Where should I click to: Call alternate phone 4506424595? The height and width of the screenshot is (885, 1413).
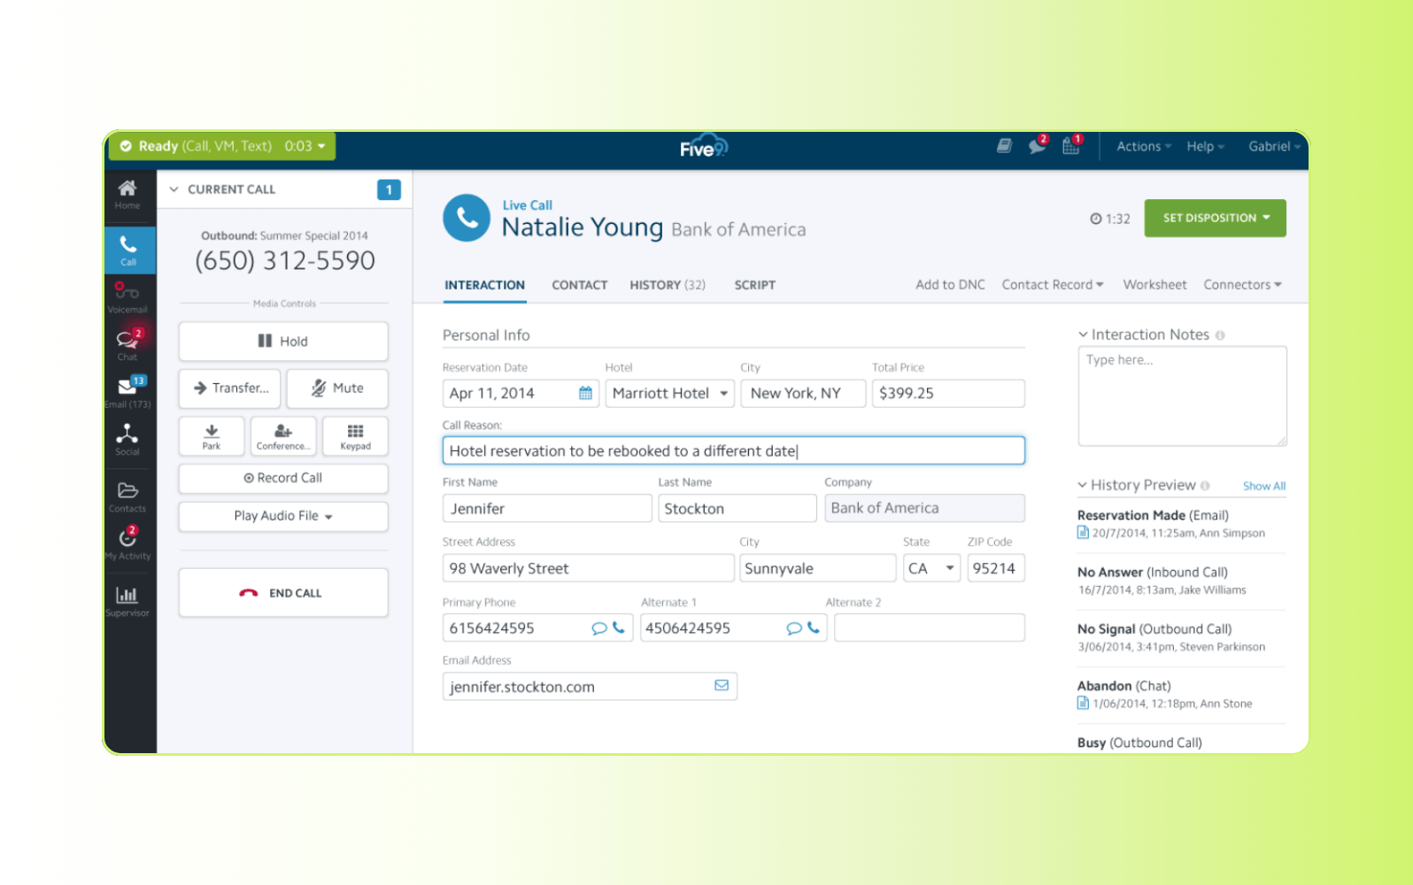[x=814, y=627]
